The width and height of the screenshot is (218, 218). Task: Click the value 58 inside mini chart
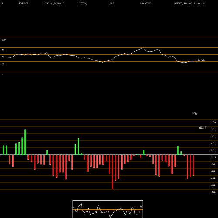(140, 207)
